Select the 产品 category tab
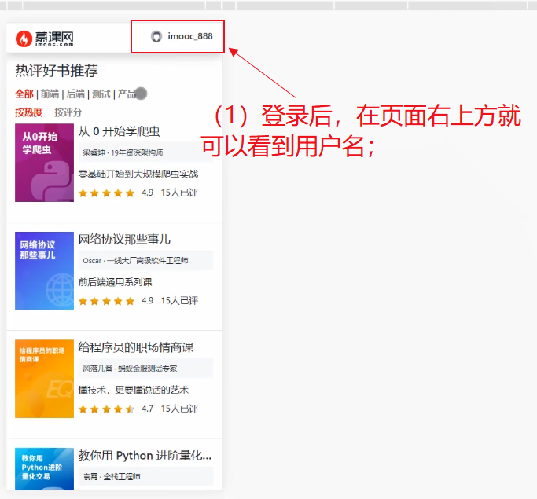 point(127,94)
